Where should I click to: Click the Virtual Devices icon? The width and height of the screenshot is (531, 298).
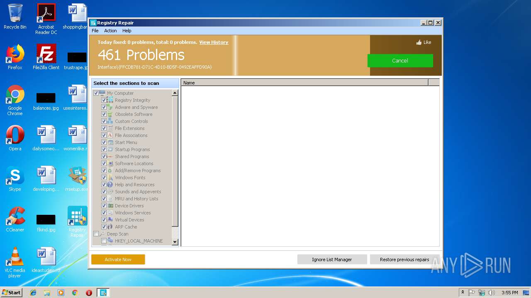[110, 220]
